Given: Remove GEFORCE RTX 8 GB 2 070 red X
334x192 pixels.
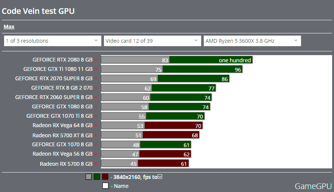Looking at the screenshot, I should pyautogui.click(x=96, y=88).
